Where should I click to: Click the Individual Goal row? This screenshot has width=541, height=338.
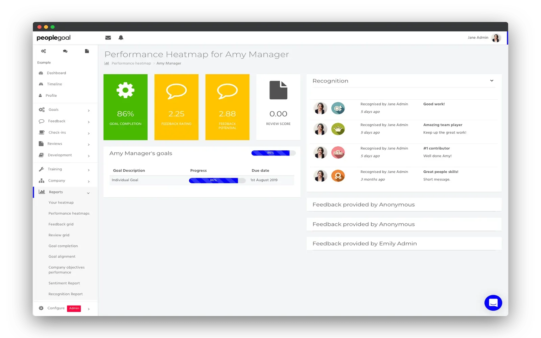(202, 180)
